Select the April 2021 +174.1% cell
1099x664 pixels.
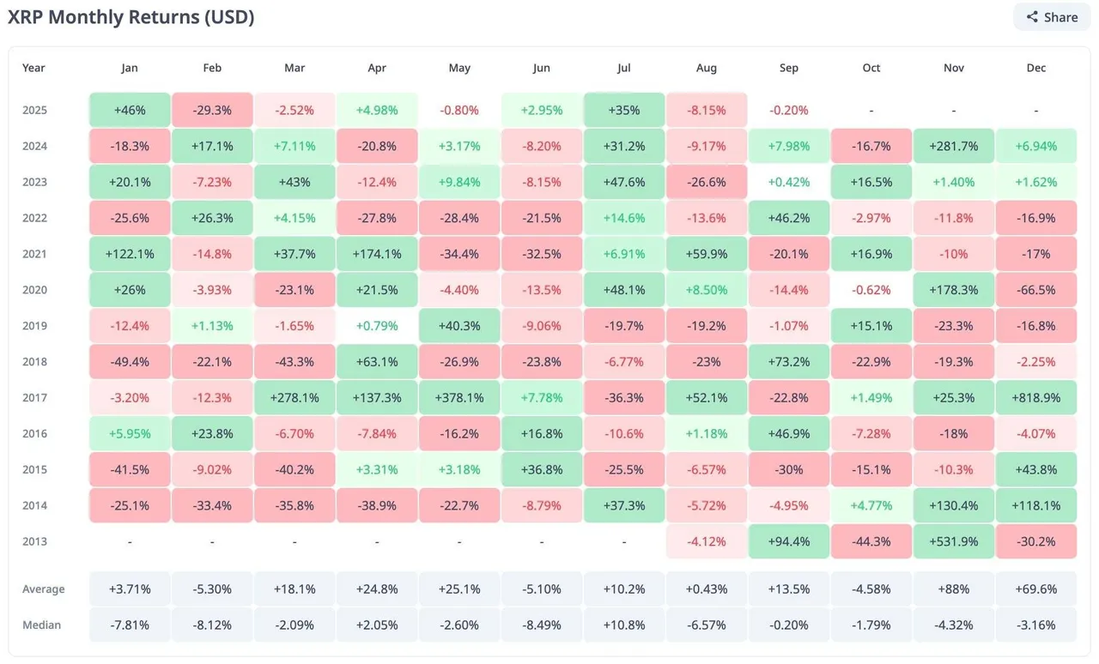point(377,254)
